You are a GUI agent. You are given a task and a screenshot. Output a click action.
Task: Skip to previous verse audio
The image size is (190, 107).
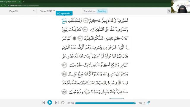43,103
